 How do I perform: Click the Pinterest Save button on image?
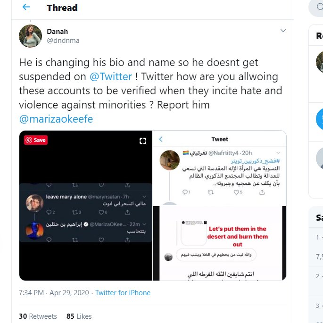coord(36,140)
